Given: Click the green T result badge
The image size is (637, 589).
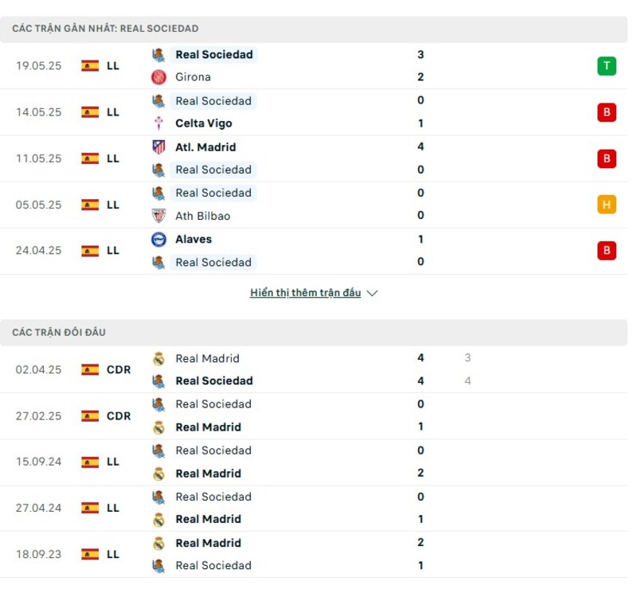Looking at the screenshot, I should click(x=608, y=65).
